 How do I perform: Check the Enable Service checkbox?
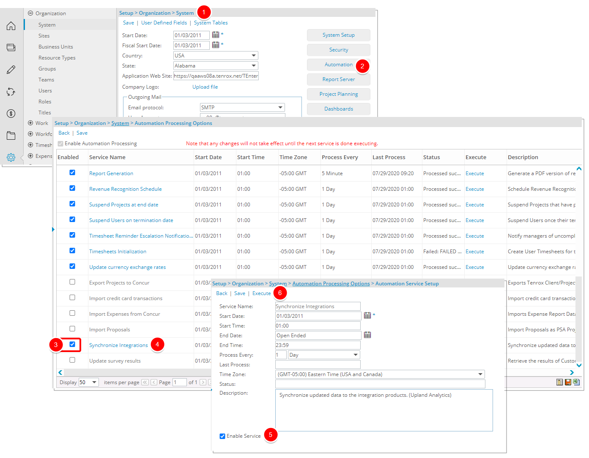tap(222, 436)
